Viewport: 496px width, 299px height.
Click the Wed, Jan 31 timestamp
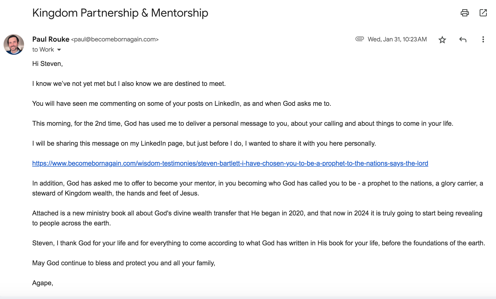[397, 39]
